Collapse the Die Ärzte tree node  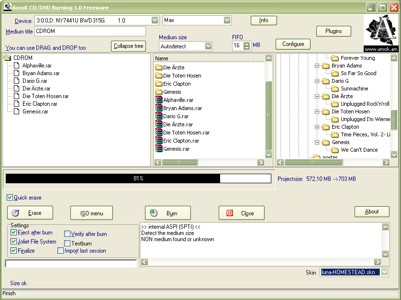click(317, 97)
